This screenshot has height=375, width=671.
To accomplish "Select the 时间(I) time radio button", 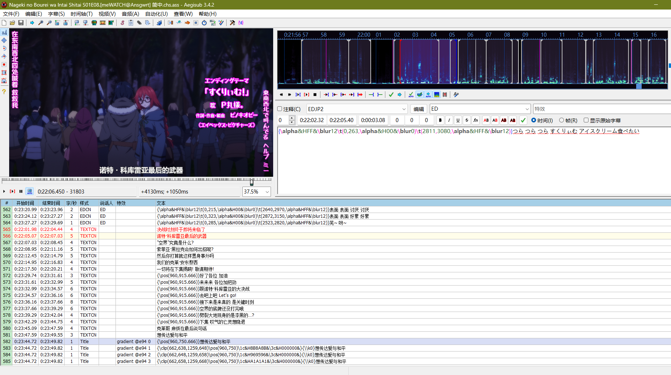I will pos(533,120).
